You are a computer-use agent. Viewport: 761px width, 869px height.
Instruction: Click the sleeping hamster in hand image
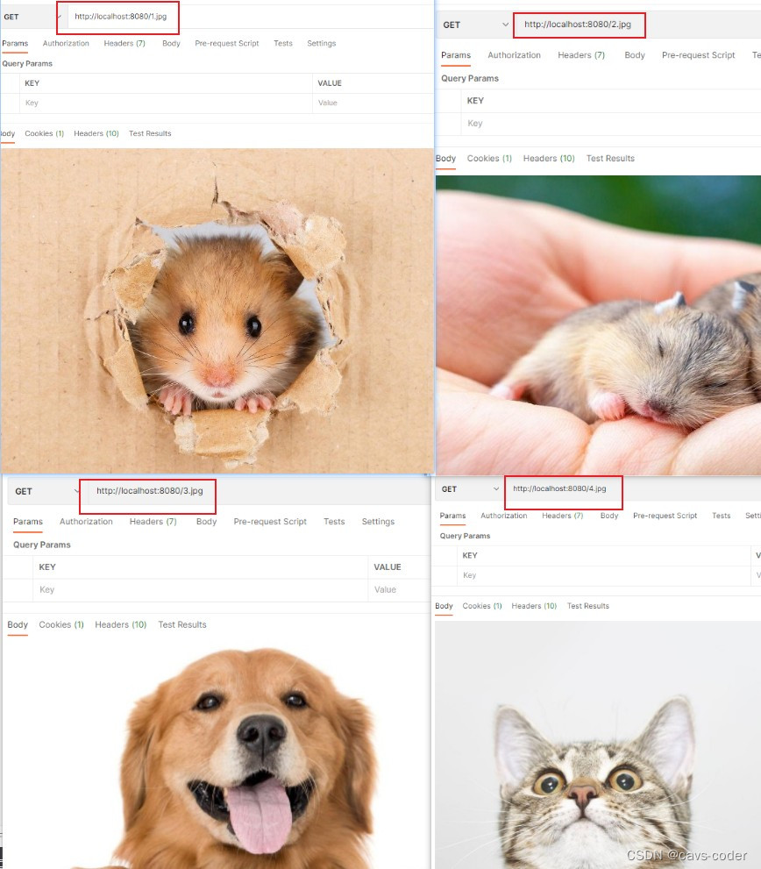[599, 325]
